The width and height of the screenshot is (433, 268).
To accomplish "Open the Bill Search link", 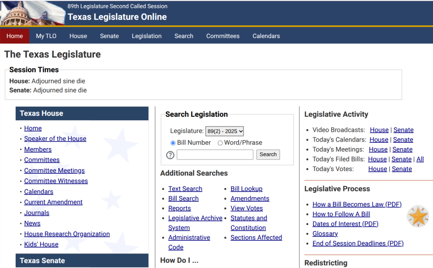I will tap(183, 199).
